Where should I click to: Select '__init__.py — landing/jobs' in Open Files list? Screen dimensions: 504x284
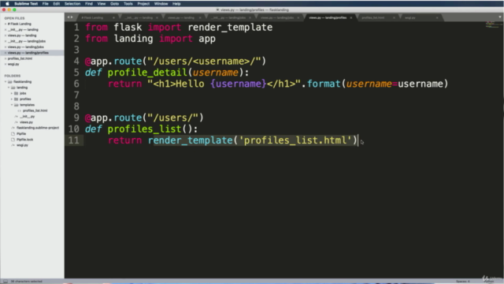pos(27,41)
